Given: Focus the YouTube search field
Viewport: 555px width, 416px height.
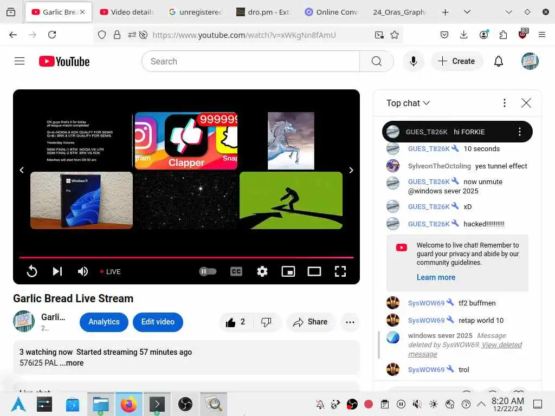Looking at the screenshot, I should (x=250, y=61).
